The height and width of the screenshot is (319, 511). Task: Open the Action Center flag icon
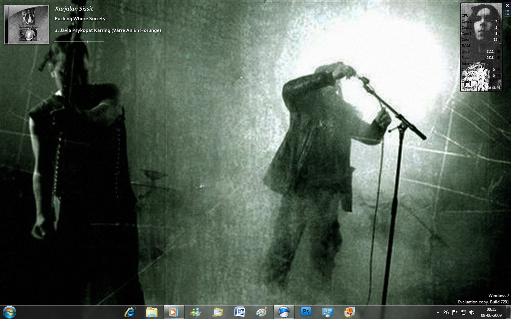pos(455,312)
